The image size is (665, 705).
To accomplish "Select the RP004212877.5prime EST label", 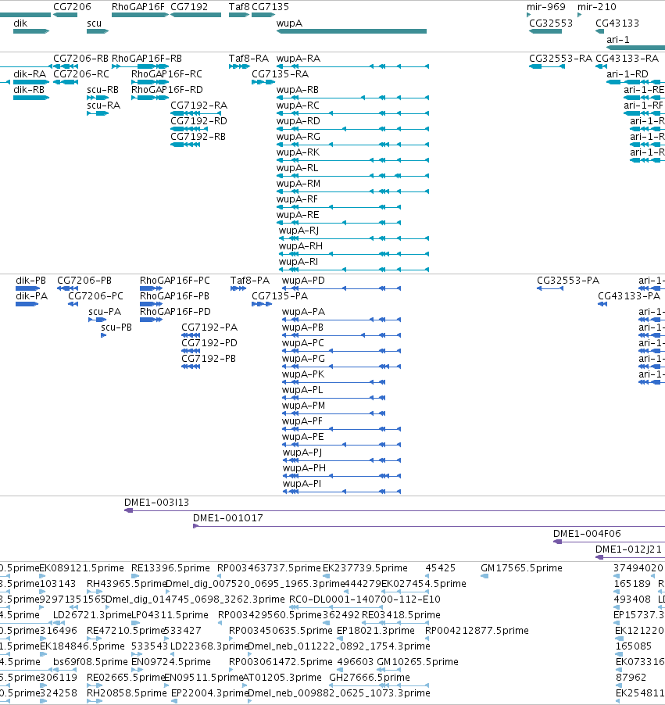I will coord(477,631).
